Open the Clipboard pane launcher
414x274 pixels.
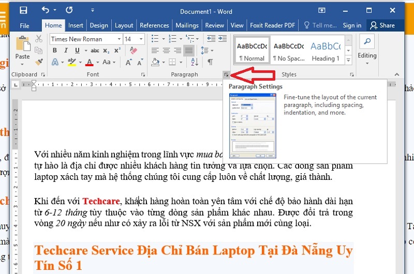(x=43, y=75)
